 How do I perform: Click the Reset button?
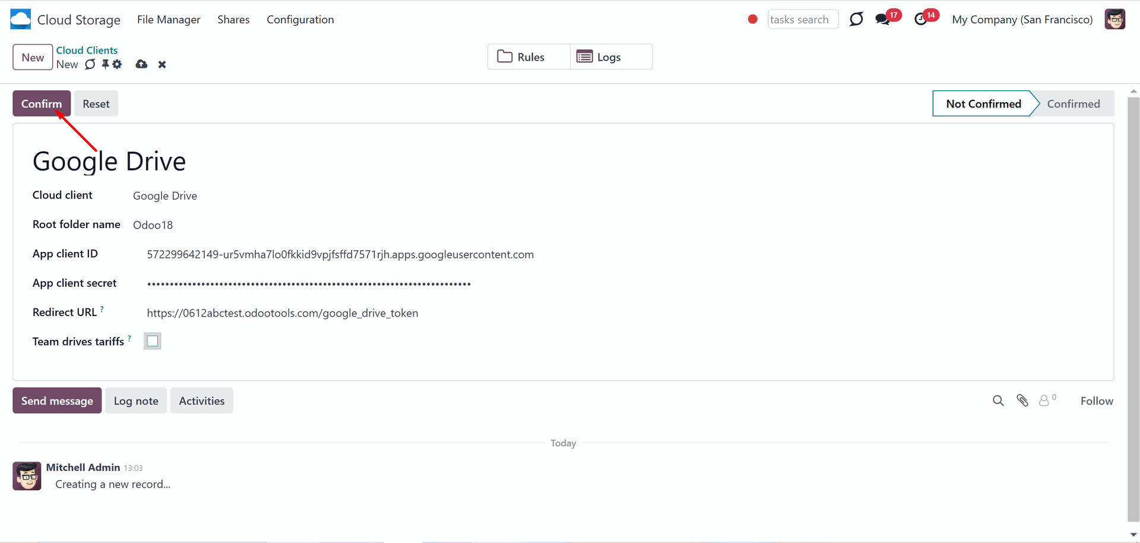click(96, 104)
